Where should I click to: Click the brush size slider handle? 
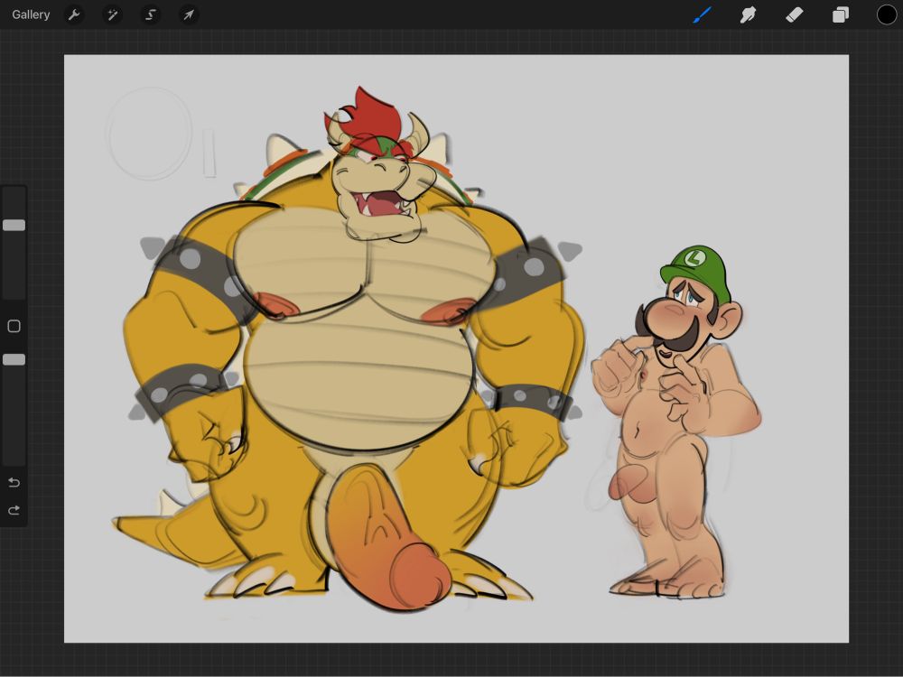pos(14,225)
